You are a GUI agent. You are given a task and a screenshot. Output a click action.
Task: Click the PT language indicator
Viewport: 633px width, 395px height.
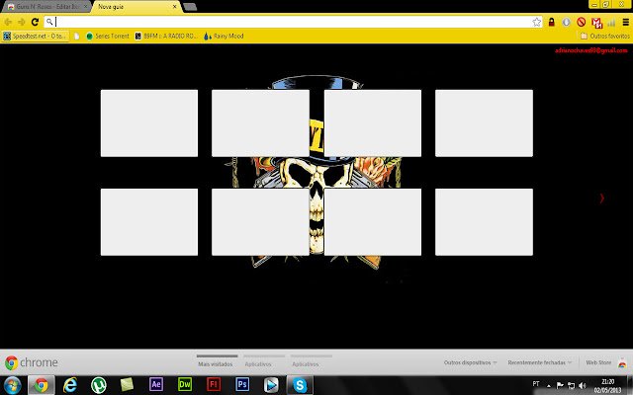point(536,384)
